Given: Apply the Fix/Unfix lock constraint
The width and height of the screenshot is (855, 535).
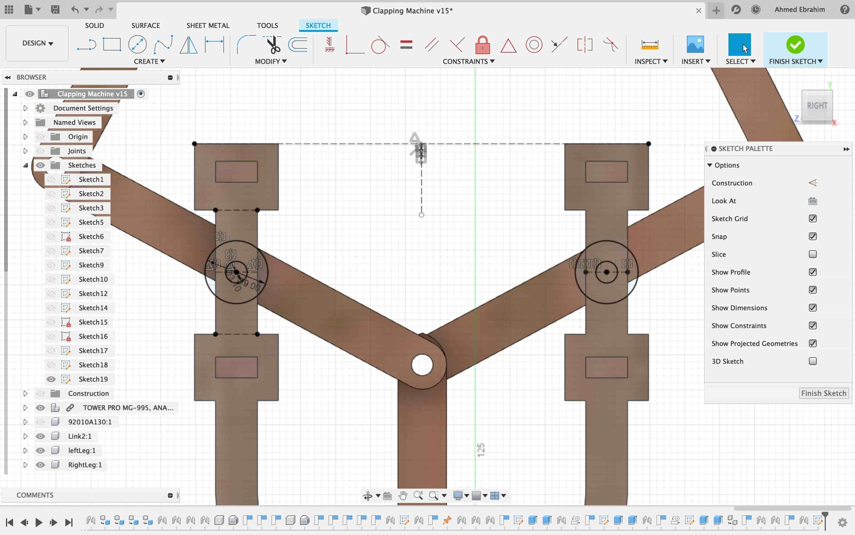Looking at the screenshot, I should [x=482, y=45].
